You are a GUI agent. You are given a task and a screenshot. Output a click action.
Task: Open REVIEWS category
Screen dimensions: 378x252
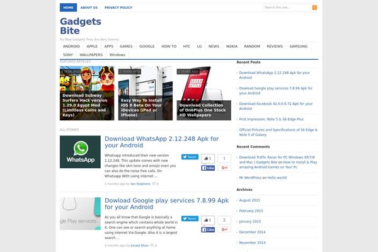(275, 46)
